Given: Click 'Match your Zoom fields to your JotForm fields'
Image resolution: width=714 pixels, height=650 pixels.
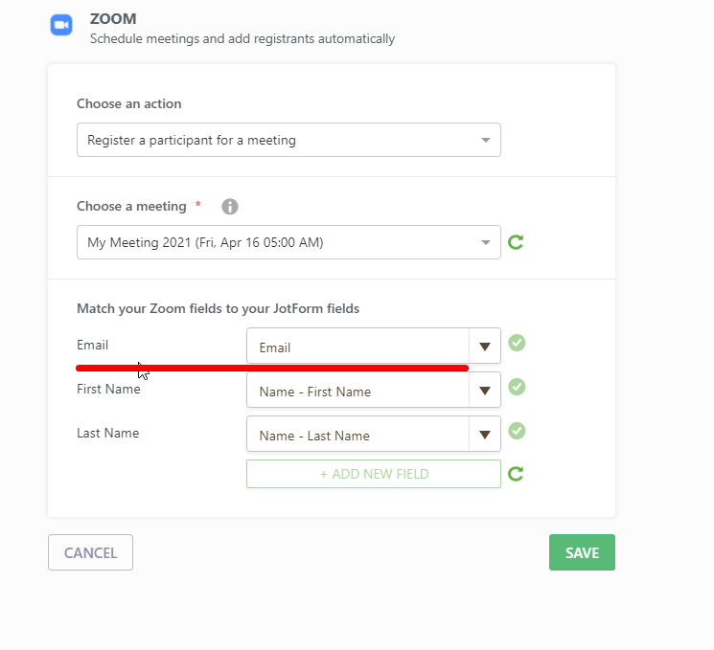Looking at the screenshot, I should coord(219,308).
